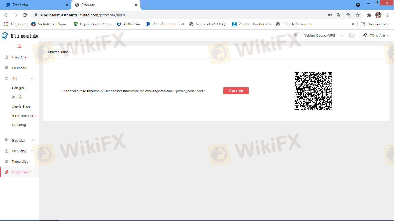Click the Thành viên trực tiếp label
The image size is (394, 221).
[x=77, y=91]
